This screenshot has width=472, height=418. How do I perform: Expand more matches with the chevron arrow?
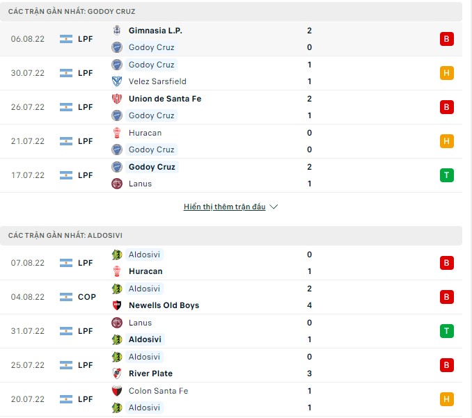click(x=274, y=207)
